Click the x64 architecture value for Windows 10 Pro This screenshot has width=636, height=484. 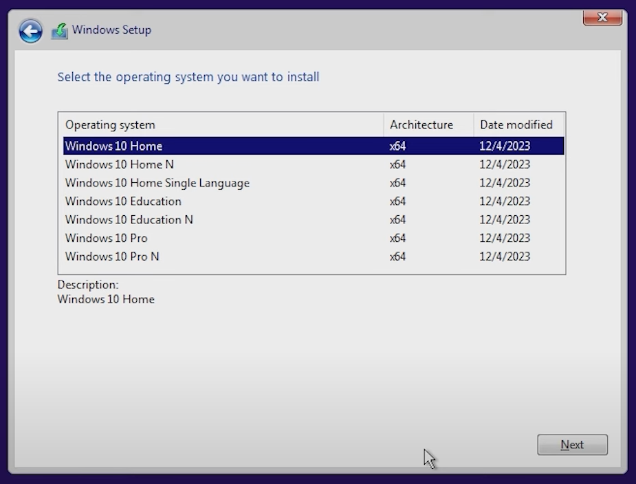click(397, 238)
